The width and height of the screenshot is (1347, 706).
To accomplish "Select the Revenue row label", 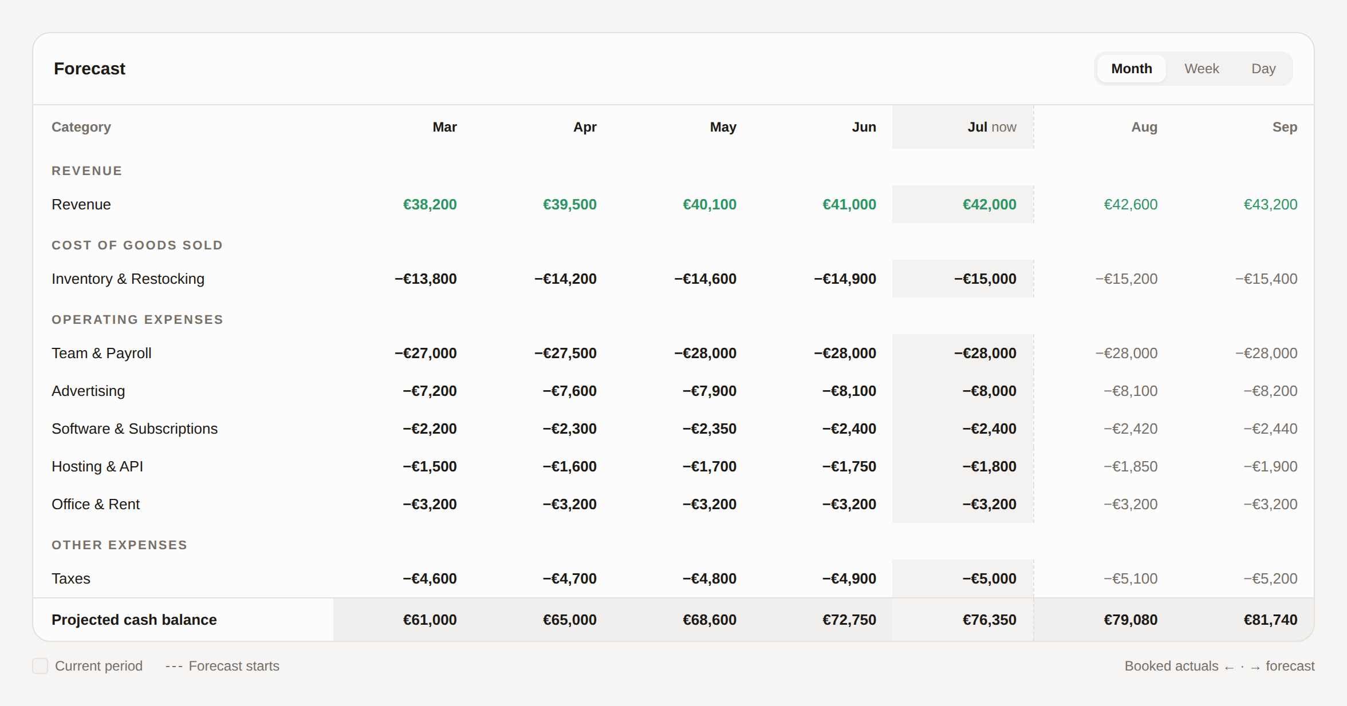I will (x=81, y=204).
